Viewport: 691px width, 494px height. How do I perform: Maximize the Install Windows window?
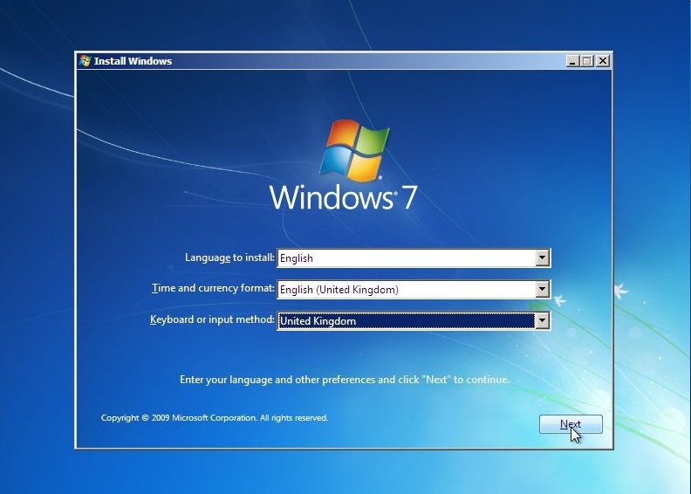(x=586, y=61)
